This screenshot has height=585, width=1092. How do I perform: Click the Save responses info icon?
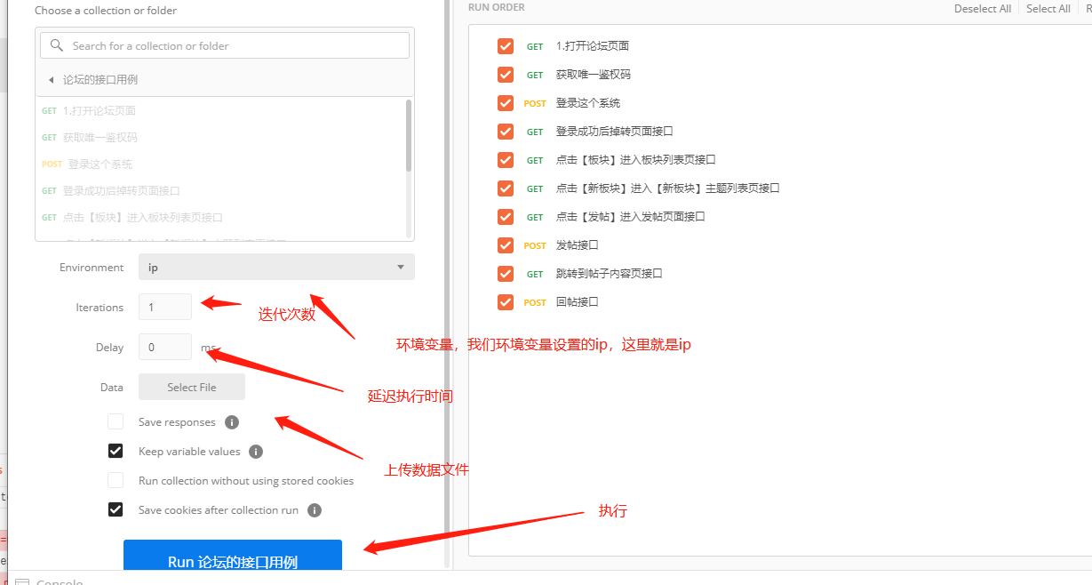232,422
